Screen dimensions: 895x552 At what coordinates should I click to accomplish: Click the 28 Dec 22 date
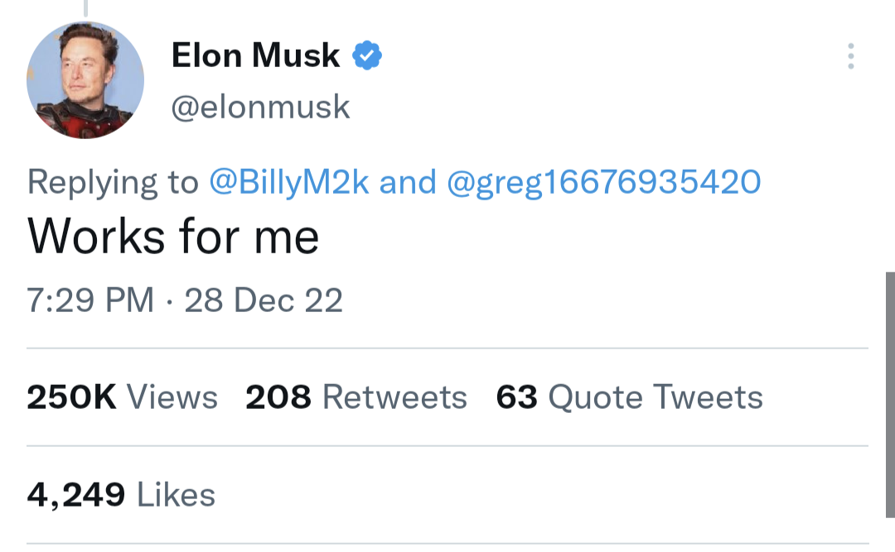pyautogui.click(x=264, y=300)
